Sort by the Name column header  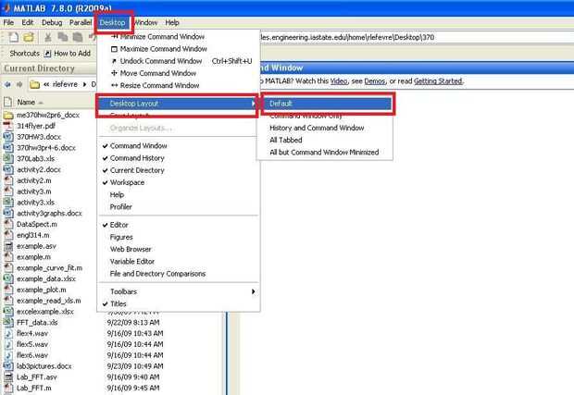coord(26,103)
